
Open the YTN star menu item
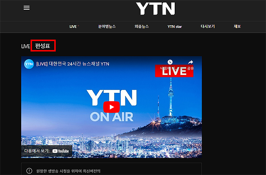click(x=175, y=27)
